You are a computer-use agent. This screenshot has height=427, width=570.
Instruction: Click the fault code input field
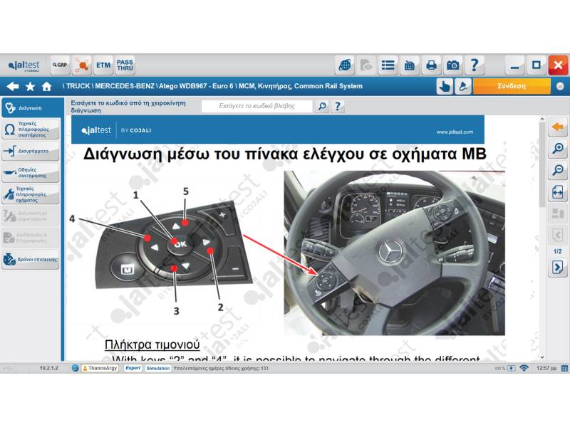coord(257,107)
